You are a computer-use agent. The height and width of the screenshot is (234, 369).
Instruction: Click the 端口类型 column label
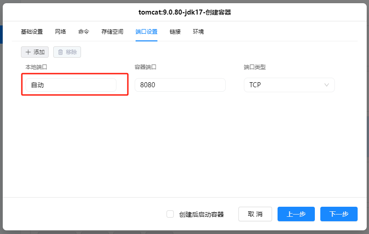click(x=255, y=67)
